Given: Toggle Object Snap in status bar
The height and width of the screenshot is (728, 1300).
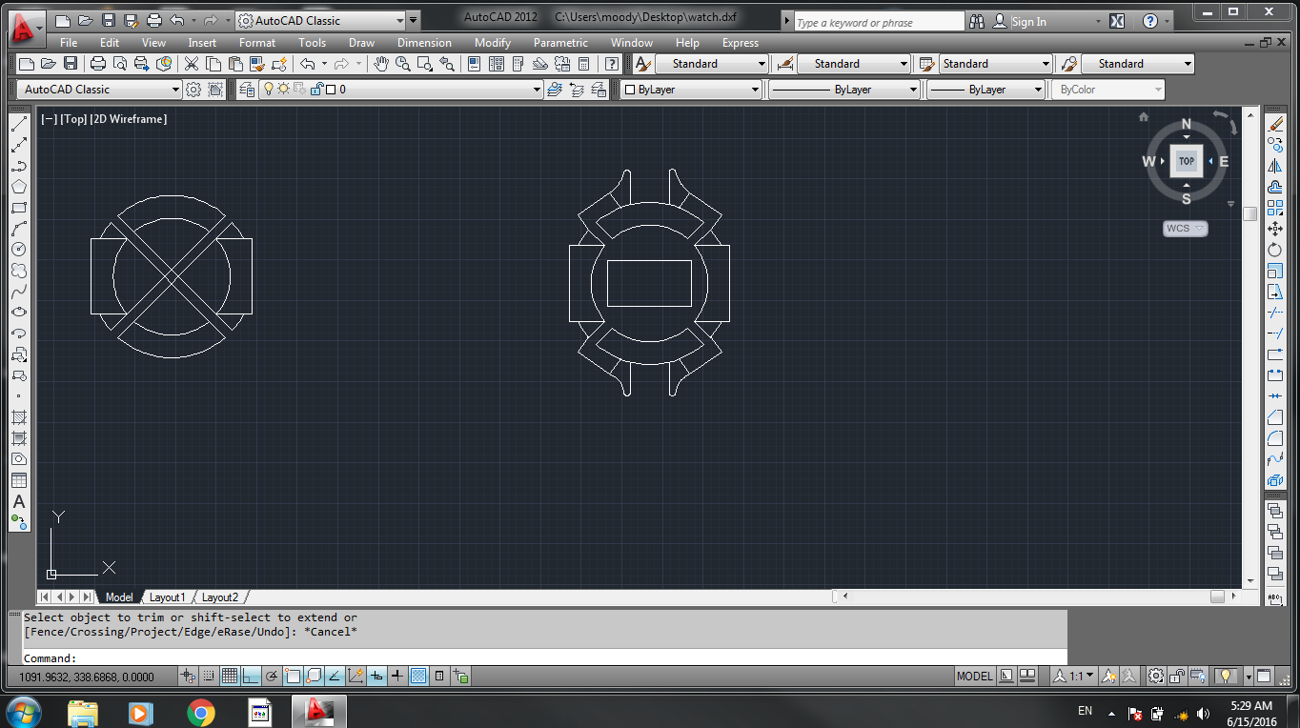Looking at the screenshot, I should [293, 677].
